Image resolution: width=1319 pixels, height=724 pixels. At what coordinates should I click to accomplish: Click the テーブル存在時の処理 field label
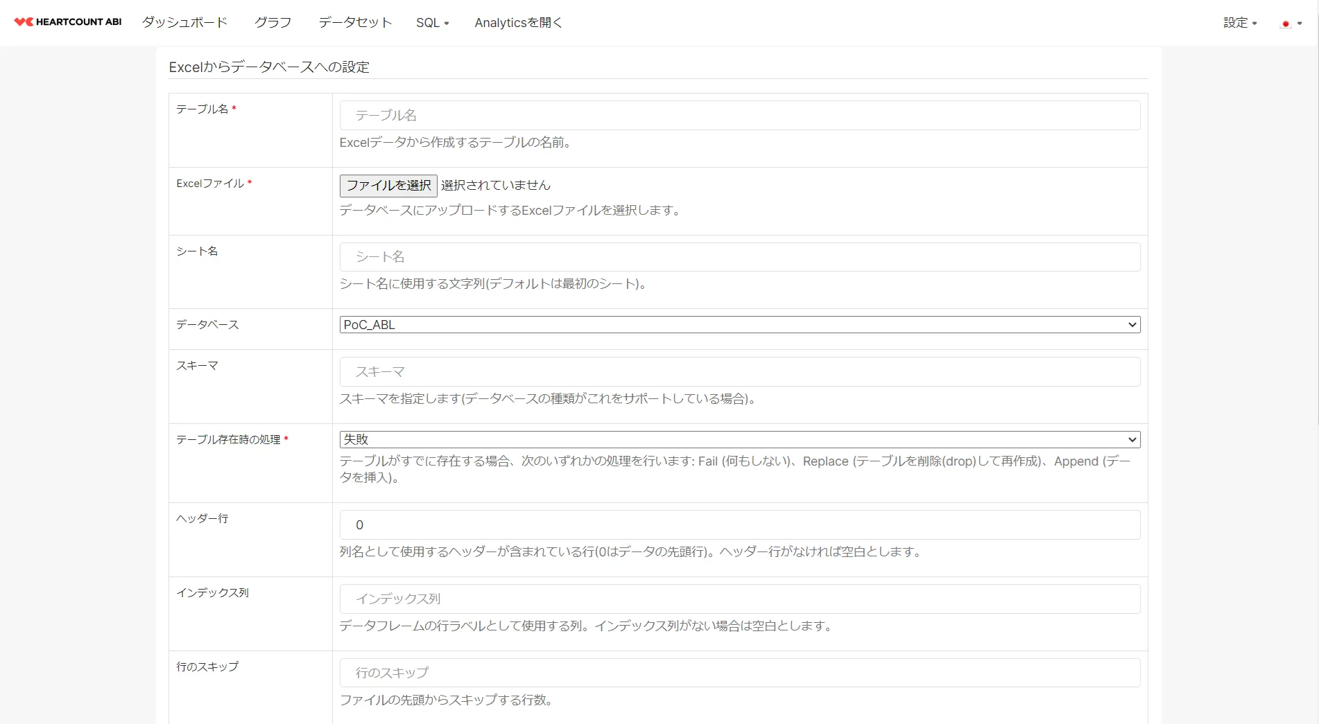tap(228, 439)
